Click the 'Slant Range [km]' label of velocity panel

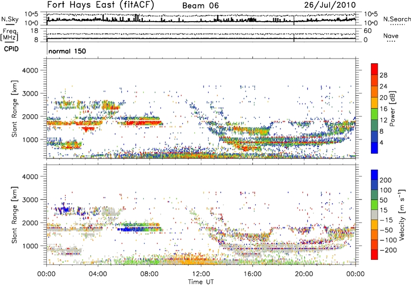(14, 215)
